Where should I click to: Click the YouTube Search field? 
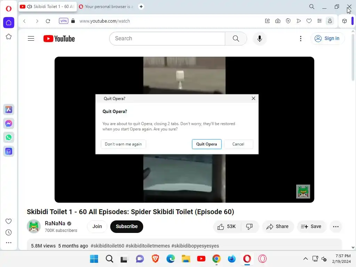tap(167, 38)
